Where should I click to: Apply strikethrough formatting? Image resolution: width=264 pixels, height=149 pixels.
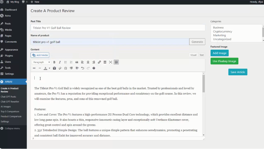coord(34,68)
